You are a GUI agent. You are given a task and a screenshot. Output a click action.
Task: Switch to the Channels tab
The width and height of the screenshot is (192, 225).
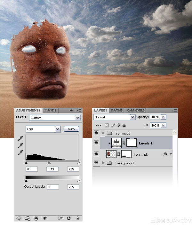136,110
